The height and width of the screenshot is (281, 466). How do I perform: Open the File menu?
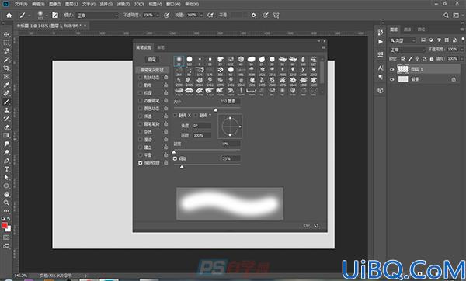click(x=21, y=4)
